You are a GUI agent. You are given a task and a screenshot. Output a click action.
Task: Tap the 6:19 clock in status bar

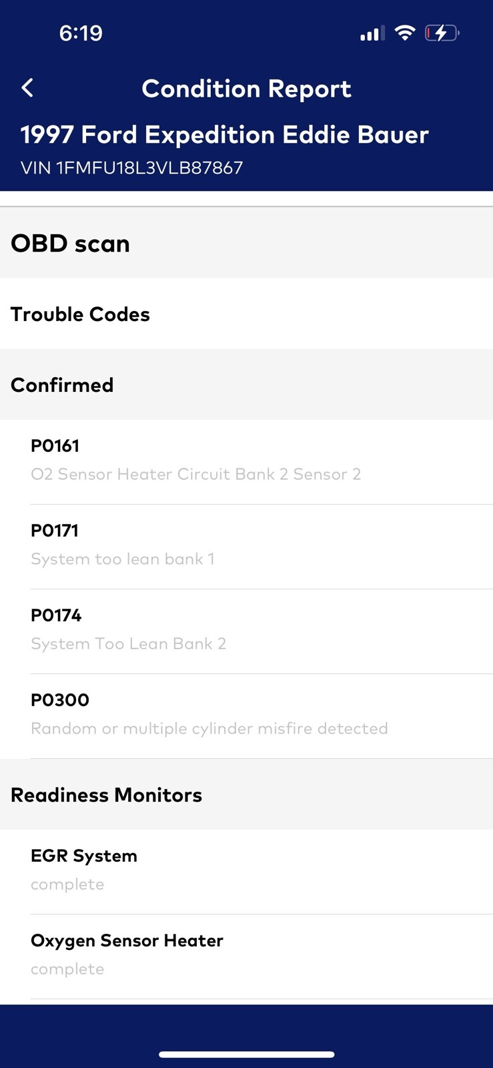coord(81,33)
